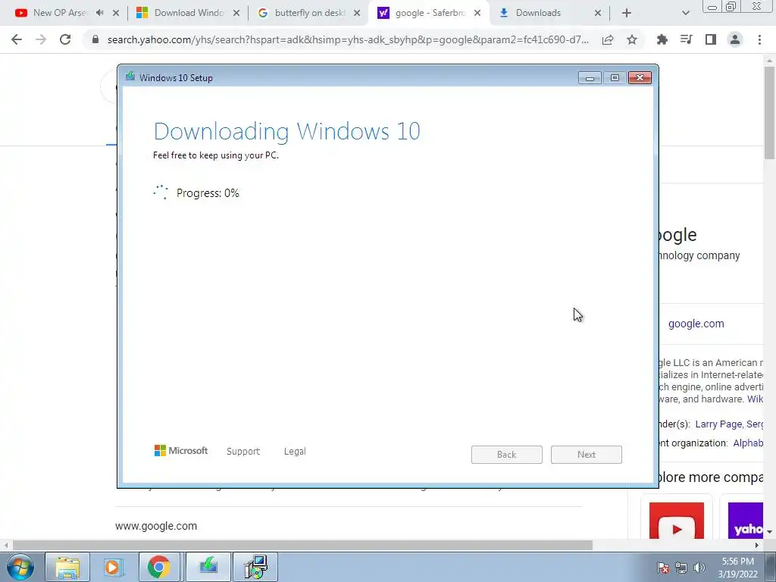776x582 pixels.
Task: Open the volume speaker tray icon
Action: click(699, 568)
